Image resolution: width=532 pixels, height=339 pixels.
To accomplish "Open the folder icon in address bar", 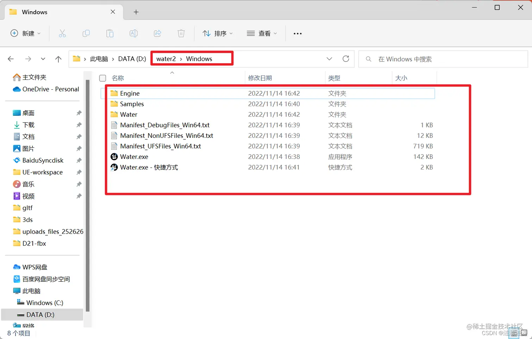I will (x=76, y=59).
